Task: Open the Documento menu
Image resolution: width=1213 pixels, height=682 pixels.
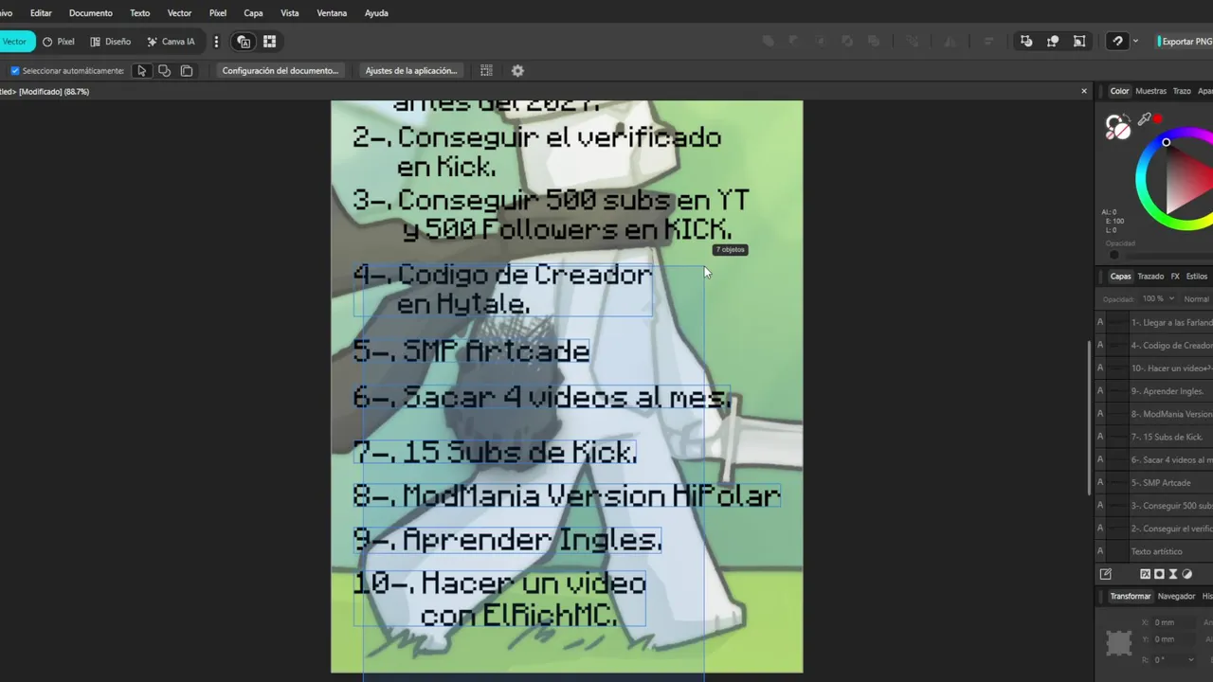Action: [x=91, y=13]
